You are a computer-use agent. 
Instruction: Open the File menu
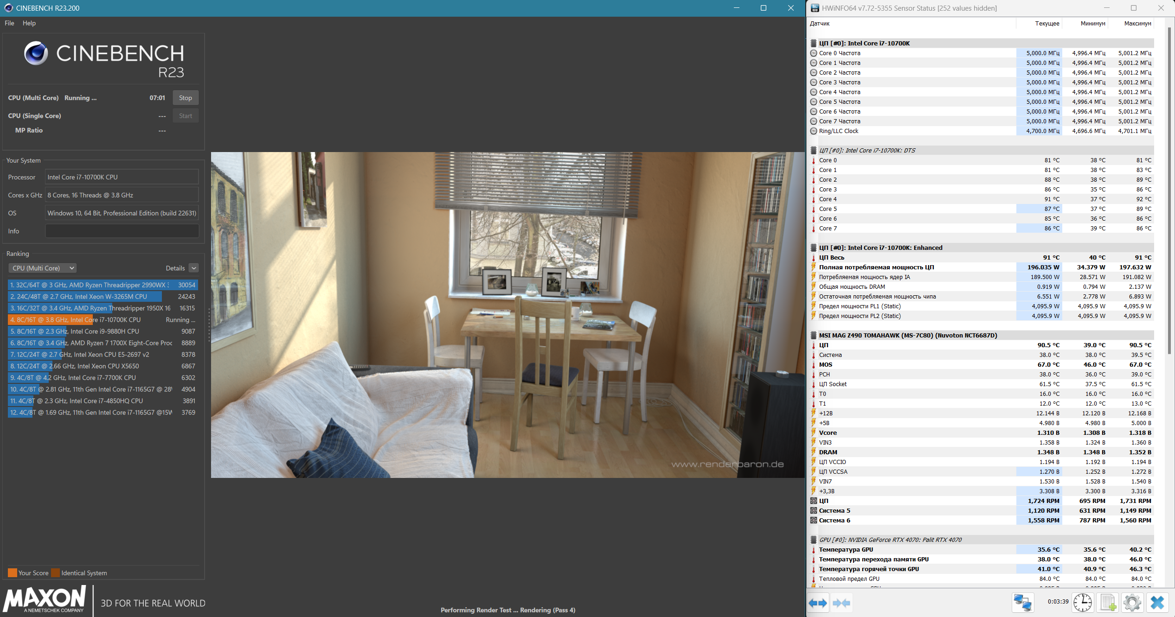(9, 23)
